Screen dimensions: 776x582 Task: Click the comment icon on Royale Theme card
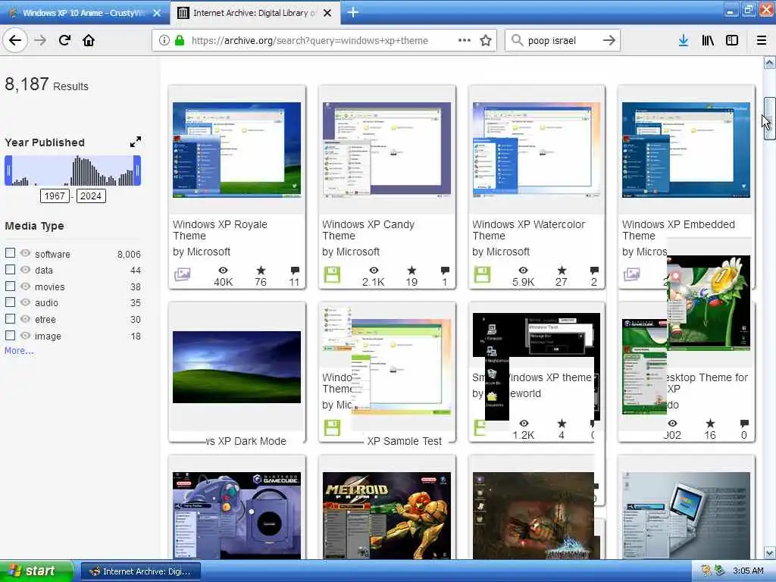[295, 271]
